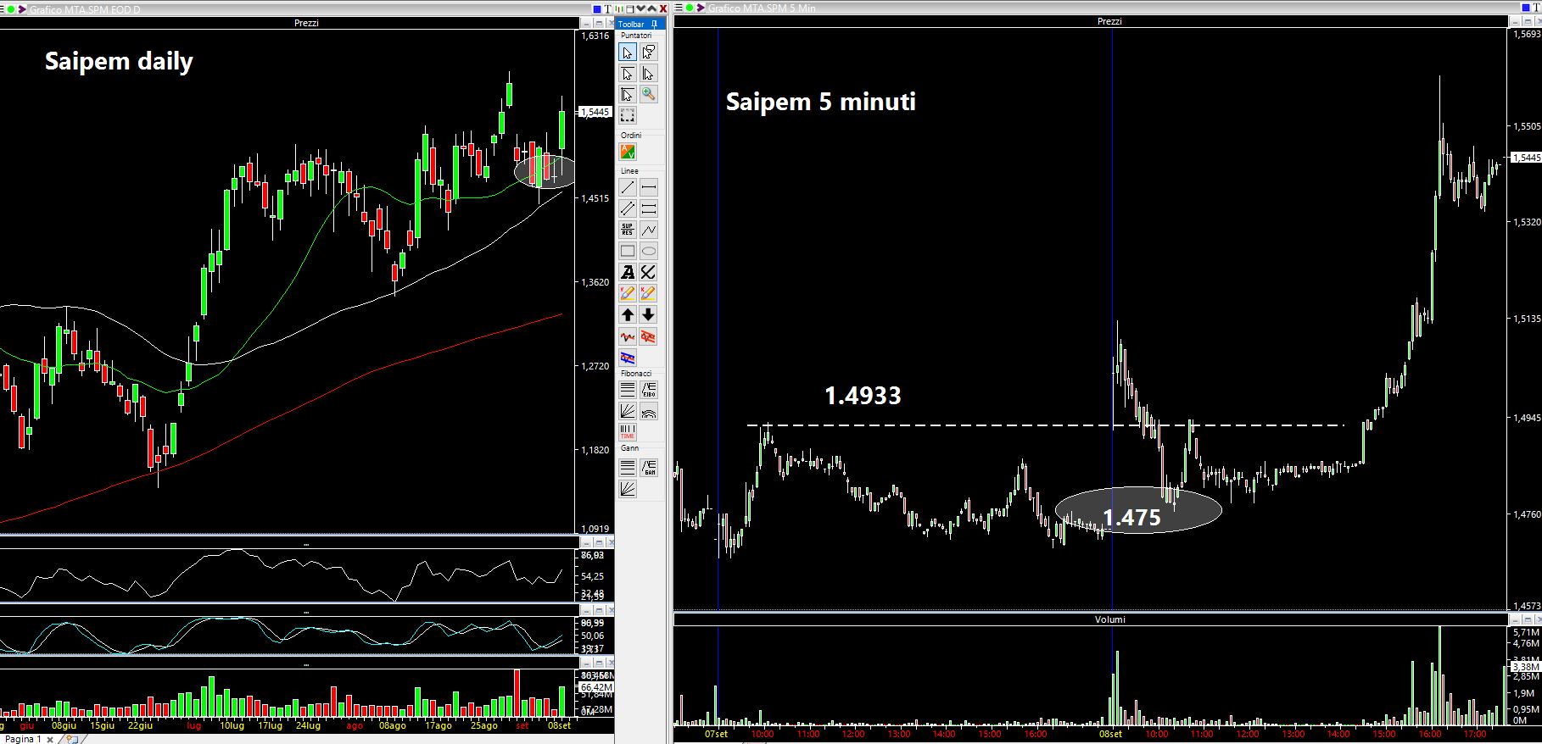
Task: Pick the Fibonacci fan tool
Action: tap(628, 411)
